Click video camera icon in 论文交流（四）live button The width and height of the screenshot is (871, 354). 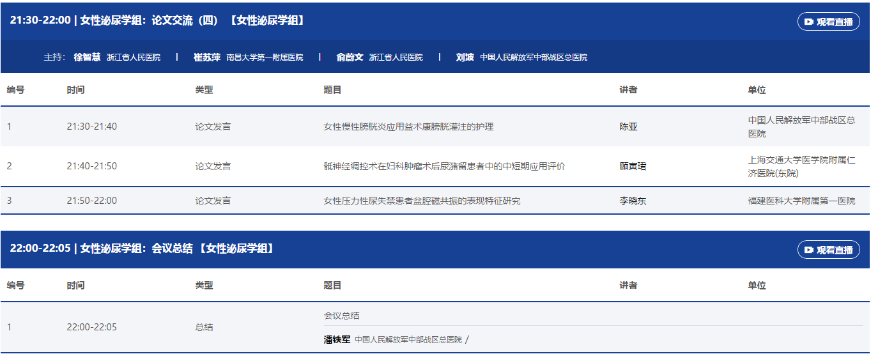[x=809, y=22]
